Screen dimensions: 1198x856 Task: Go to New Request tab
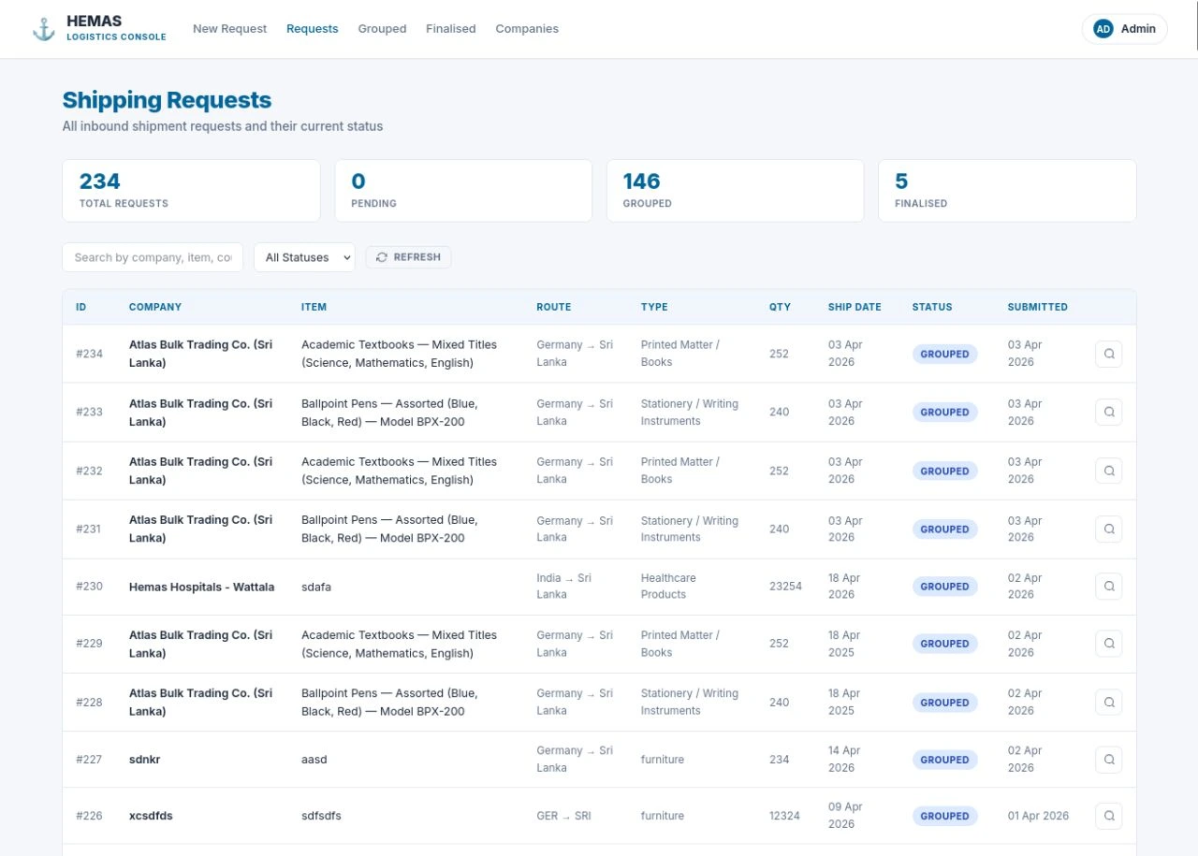[229, 29]
